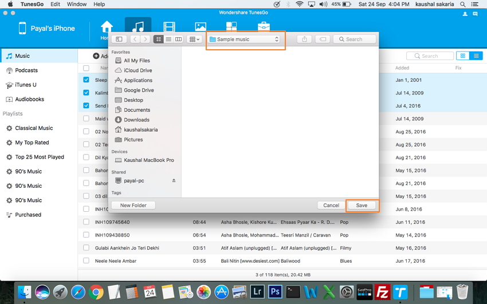
Task: Toggle the sidebar button in save dialog
Action: tap(119, 39)
